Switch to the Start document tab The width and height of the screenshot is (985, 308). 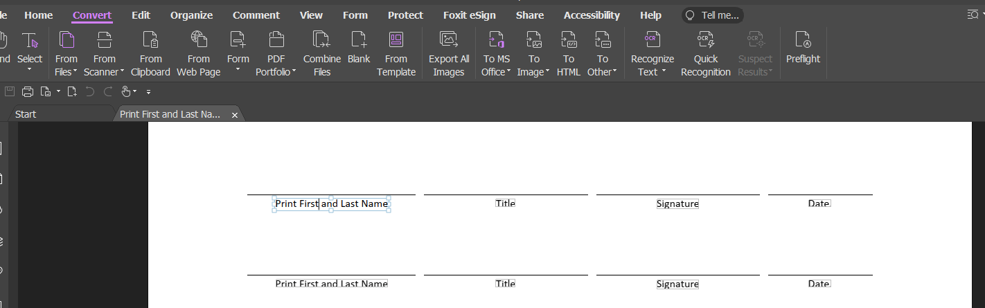pyautogui.click(x=26, y=114)
